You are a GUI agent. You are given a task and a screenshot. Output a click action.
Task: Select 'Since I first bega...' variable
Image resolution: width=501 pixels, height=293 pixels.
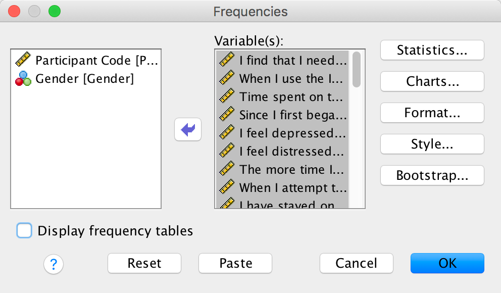coord(293,115)
